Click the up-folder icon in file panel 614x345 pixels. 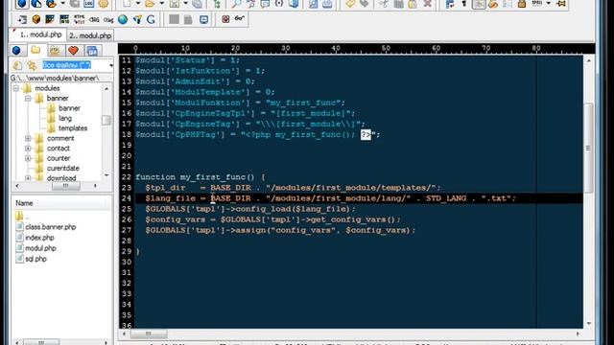click(x=17, y=65)
